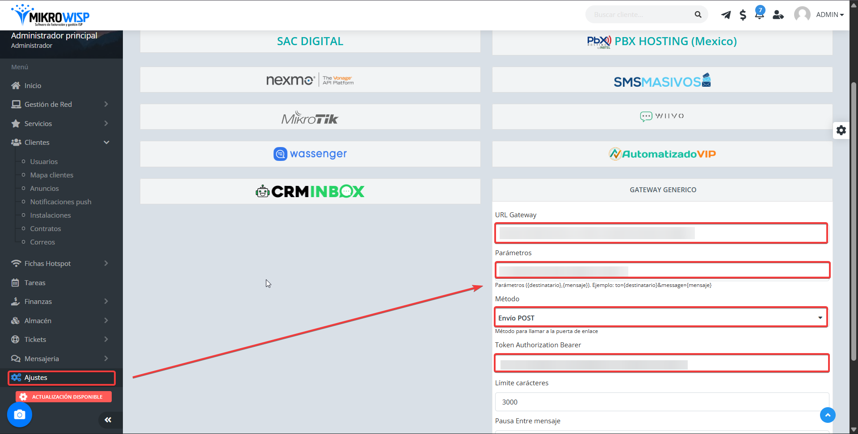The image size is (858, 434).
Task: Open Anuncios submenu item
Action: [45, 188]
